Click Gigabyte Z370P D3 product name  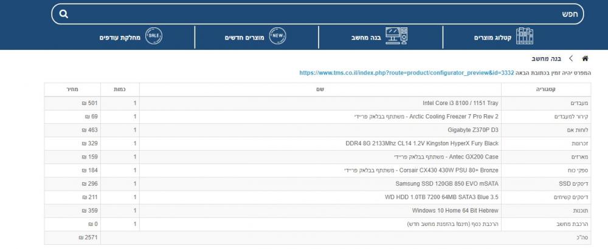tap(472, 130)
